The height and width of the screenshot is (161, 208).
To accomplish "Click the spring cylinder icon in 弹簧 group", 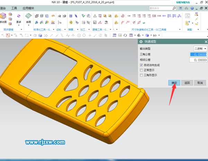I will (x=71, y=16).
